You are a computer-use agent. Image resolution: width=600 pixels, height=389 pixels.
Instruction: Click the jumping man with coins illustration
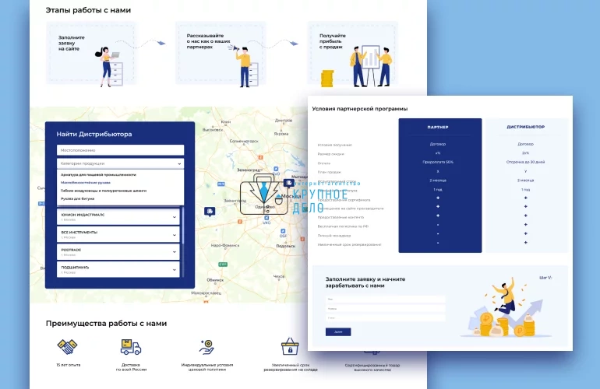pyautogui.click(x=507, y=309)
